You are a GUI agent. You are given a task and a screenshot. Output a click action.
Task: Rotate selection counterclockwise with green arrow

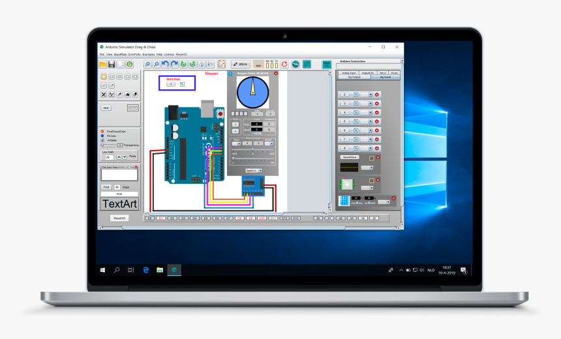[x=192, y=65]
